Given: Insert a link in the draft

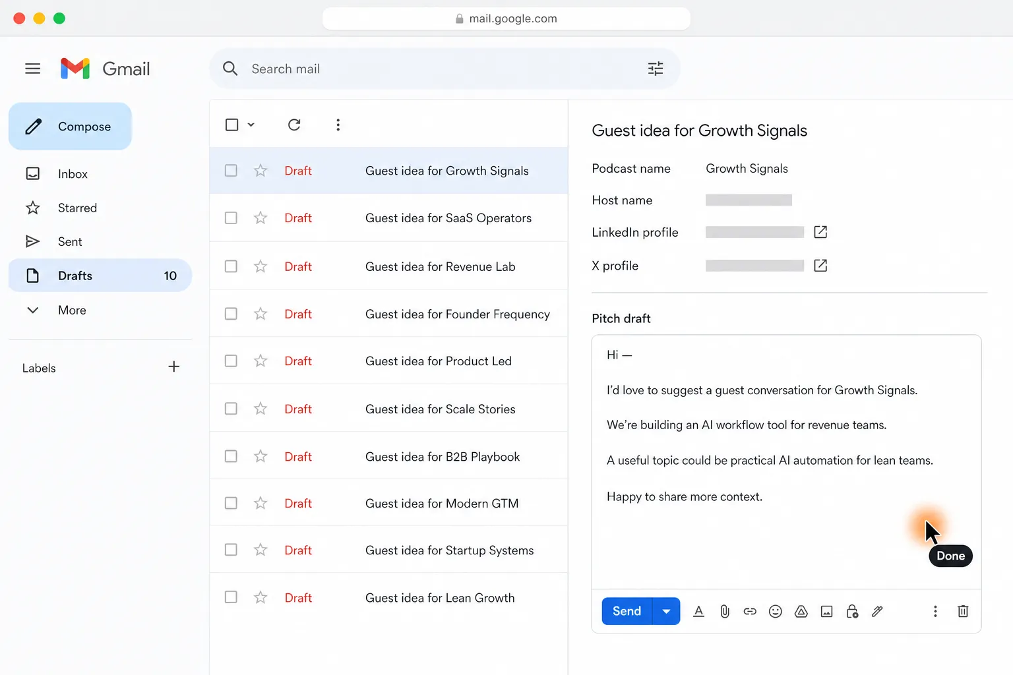Looking at the screenshot, I should [750, 612].
